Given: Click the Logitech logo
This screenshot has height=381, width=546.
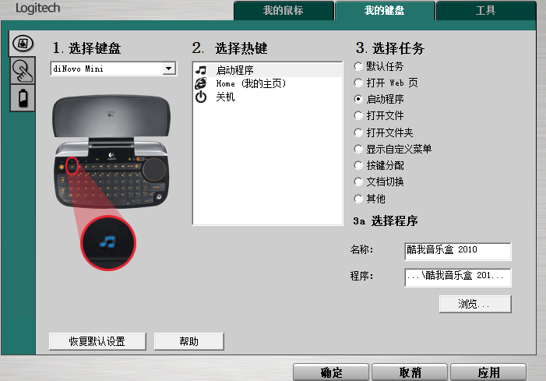Looking at the screenshot, I should [37, 9].
